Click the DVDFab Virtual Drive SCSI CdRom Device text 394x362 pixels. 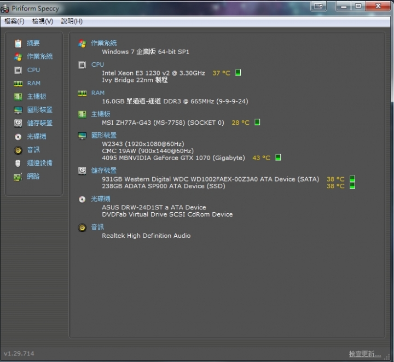167,214
